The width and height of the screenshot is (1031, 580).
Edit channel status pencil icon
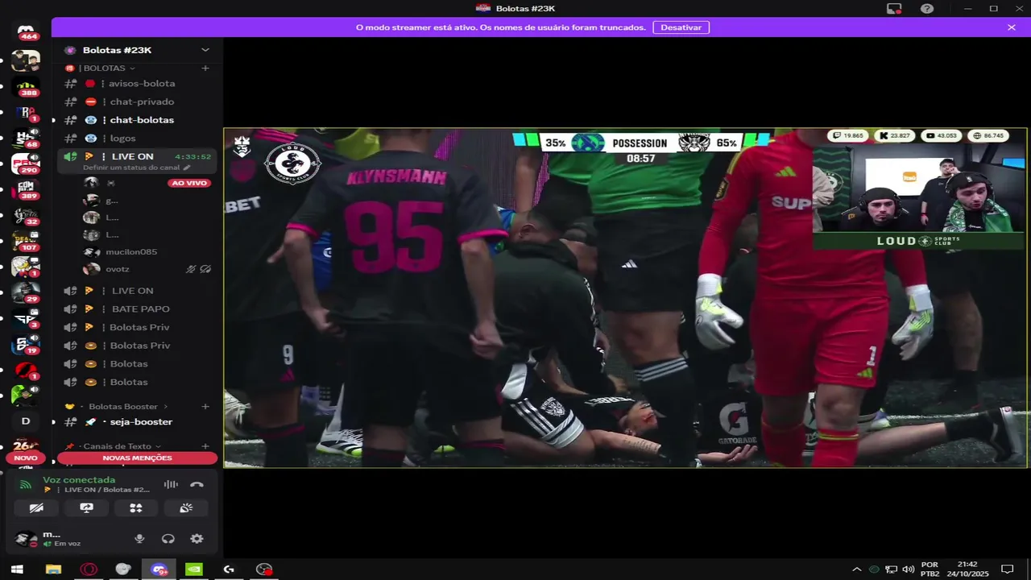pos(187,168)
